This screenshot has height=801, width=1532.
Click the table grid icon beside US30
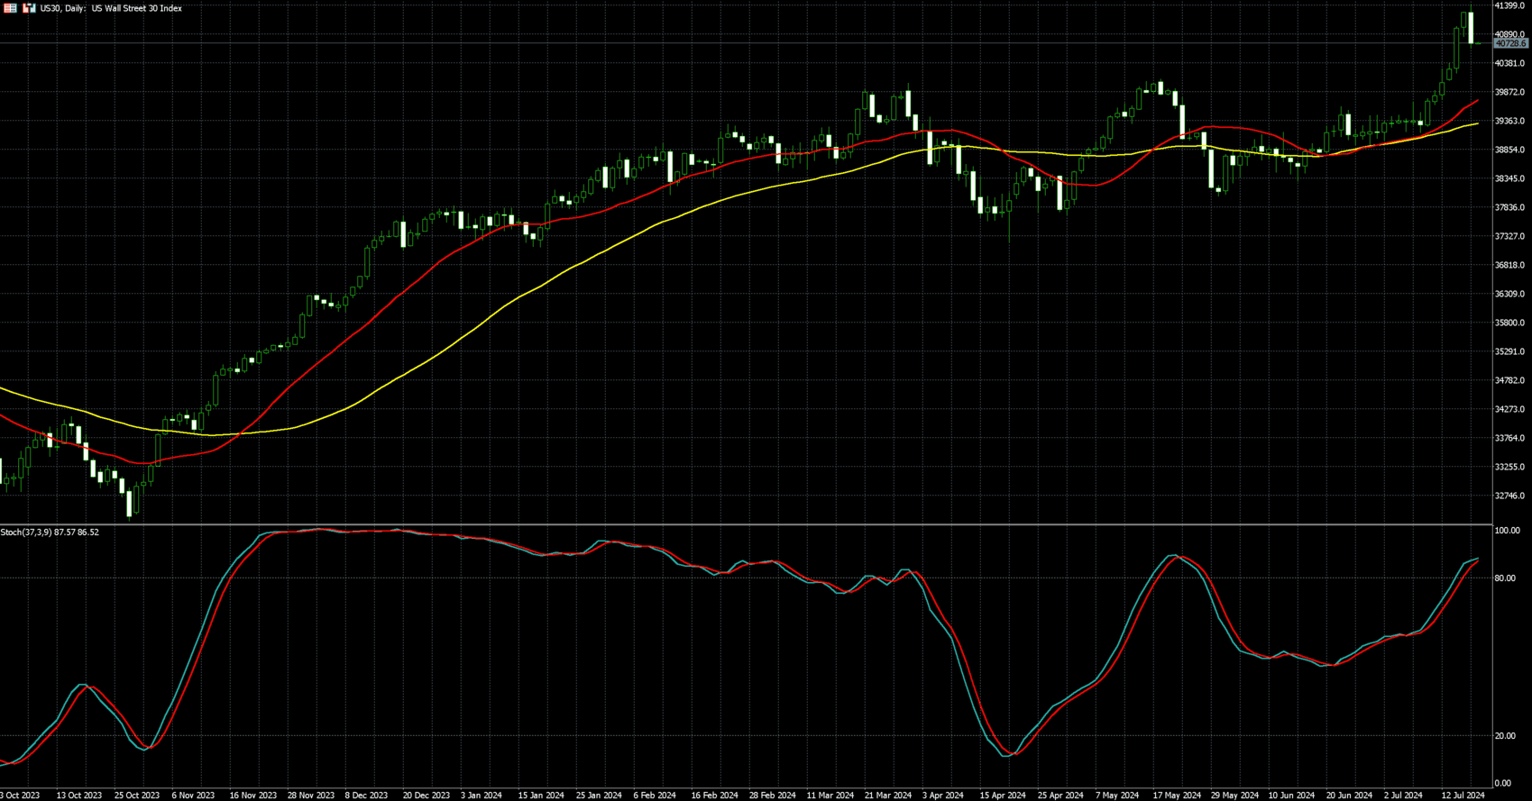(x=10, y=8)
